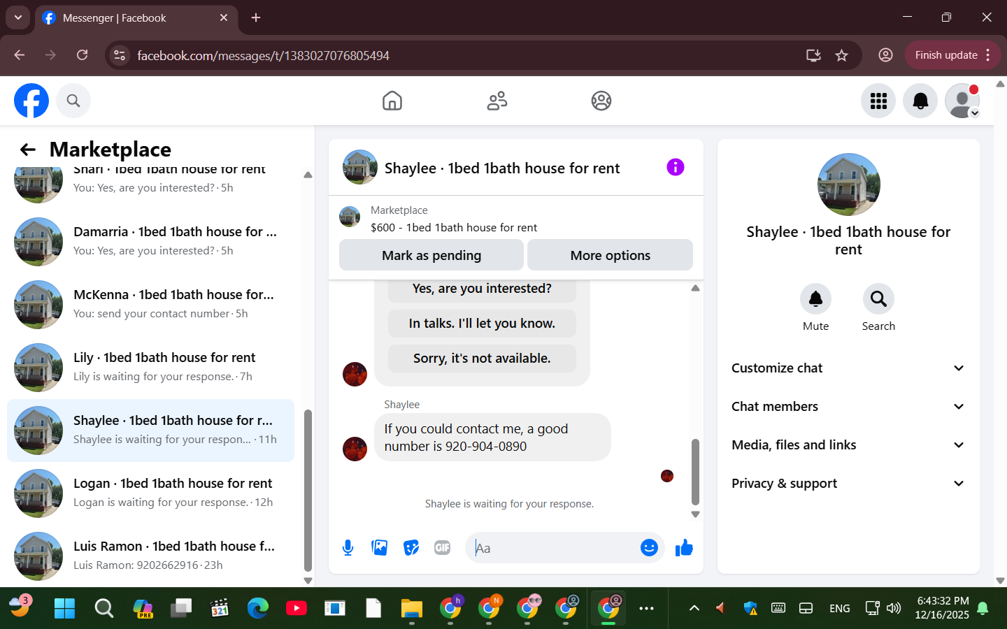Click the $600 listing title link
The width and height of the screenshot is (1007, 629).
(454, 228)
